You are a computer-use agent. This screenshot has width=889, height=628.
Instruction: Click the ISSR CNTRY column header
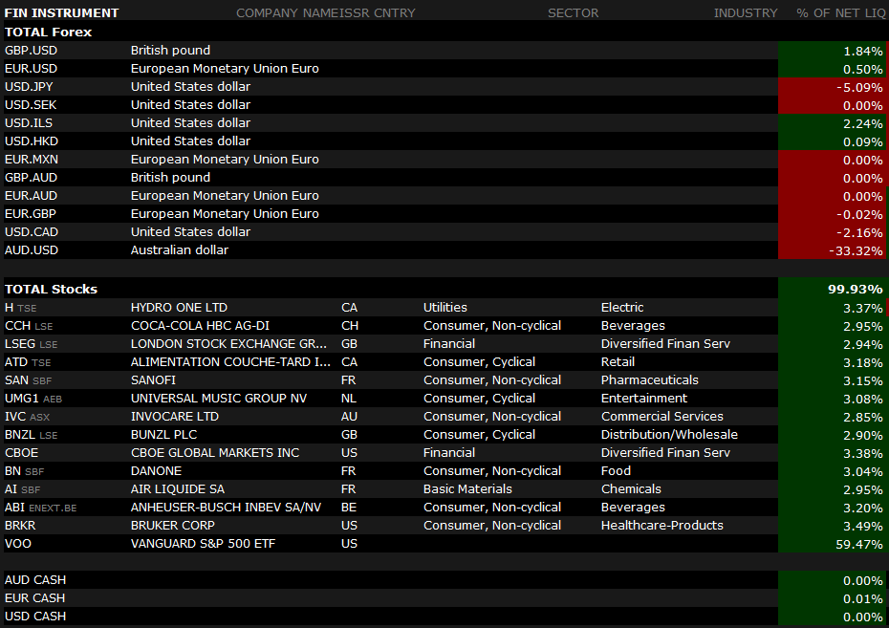378,13
